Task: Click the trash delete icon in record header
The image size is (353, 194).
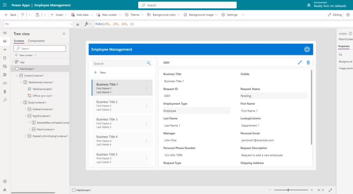Action: (x=308, y=62)
